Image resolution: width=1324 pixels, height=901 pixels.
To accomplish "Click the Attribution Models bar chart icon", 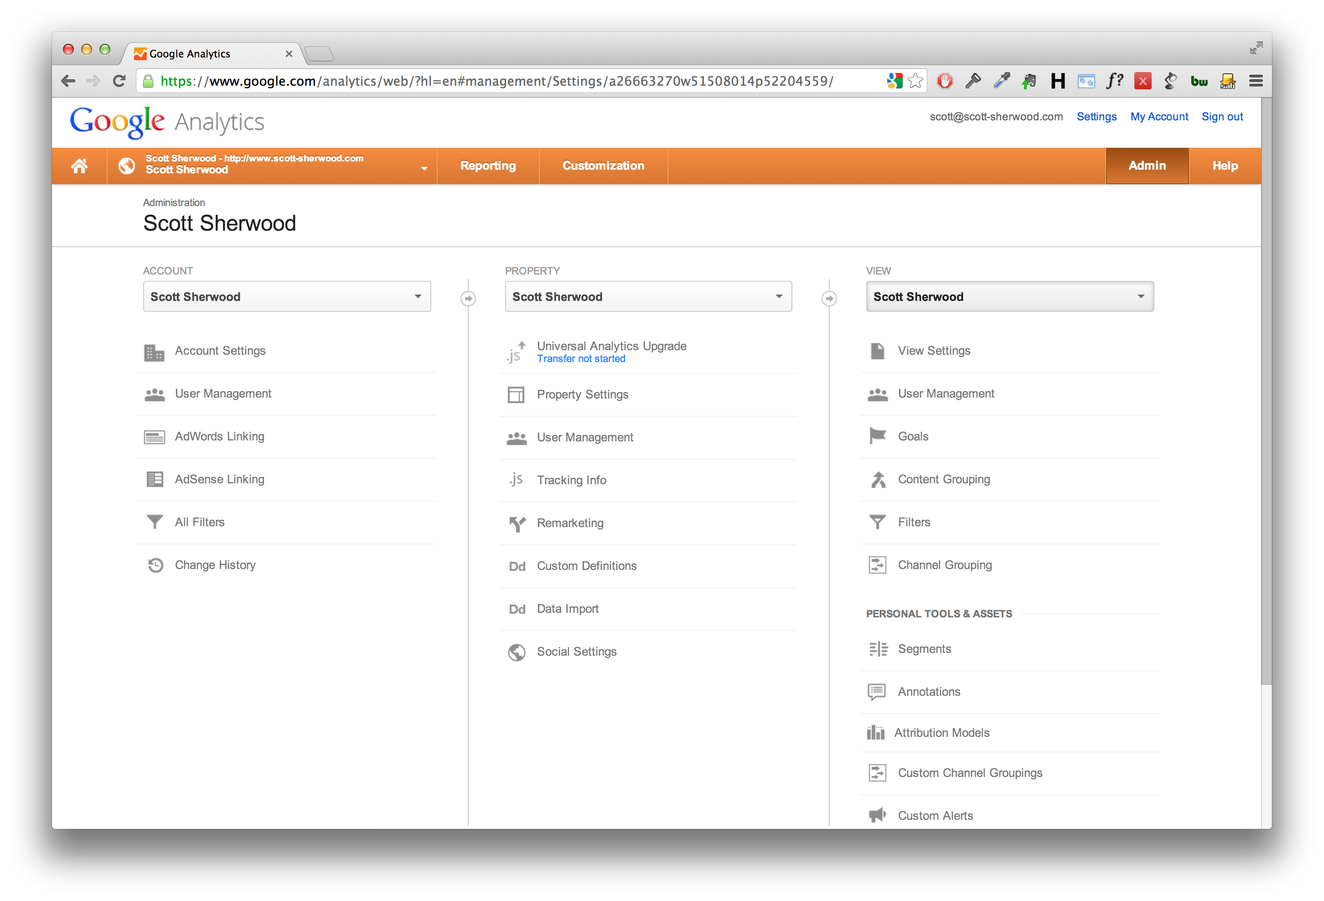I will 876,733.
